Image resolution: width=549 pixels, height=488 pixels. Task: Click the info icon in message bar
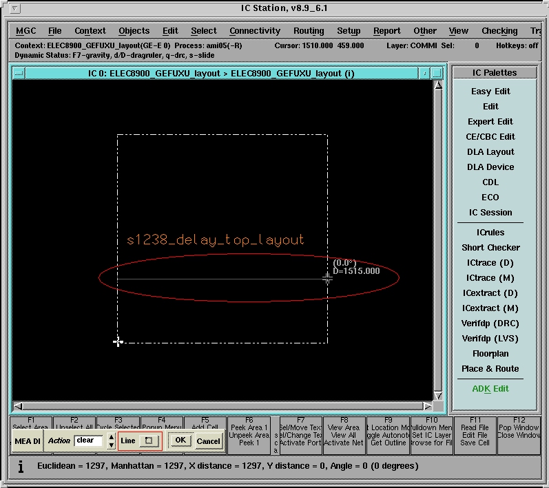point(20,467)
